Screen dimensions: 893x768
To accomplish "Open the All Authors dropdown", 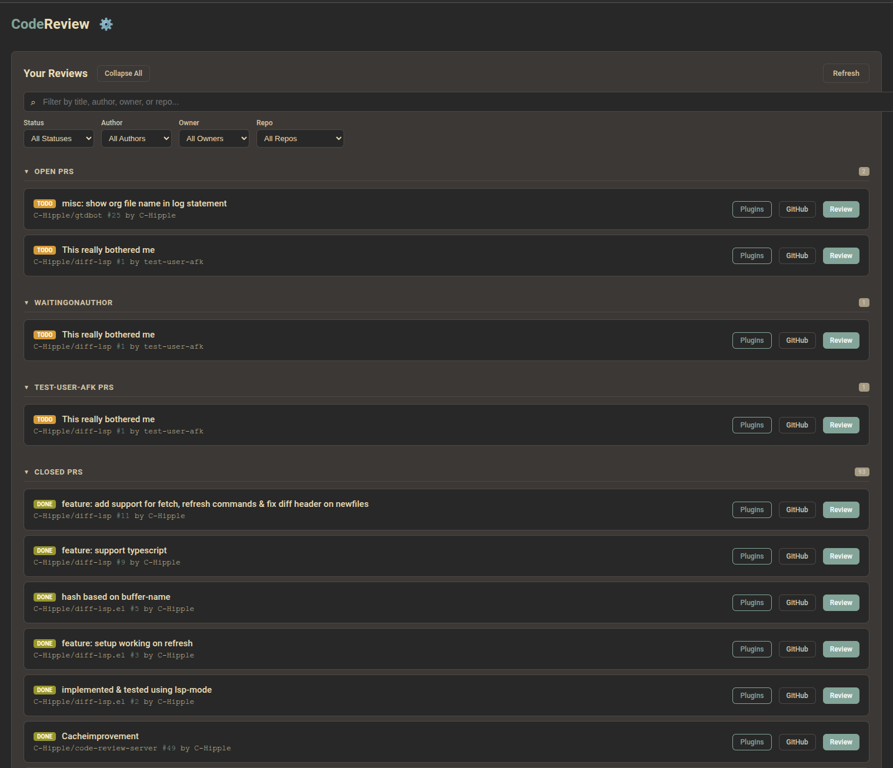I will [x=136, y=139].
